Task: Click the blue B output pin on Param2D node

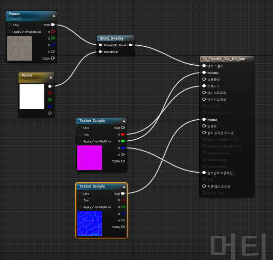Action: coord(53,45)
